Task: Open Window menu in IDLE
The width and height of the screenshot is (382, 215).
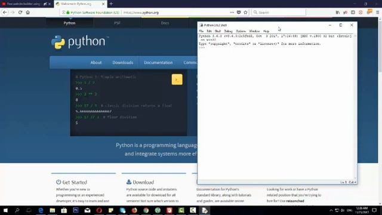Action: click(x=254, y=31)
